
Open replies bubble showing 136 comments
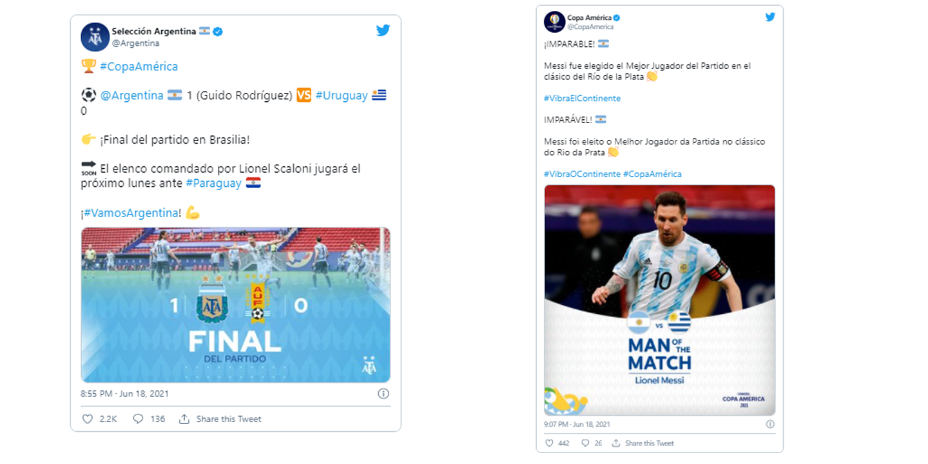click(138, 419)
